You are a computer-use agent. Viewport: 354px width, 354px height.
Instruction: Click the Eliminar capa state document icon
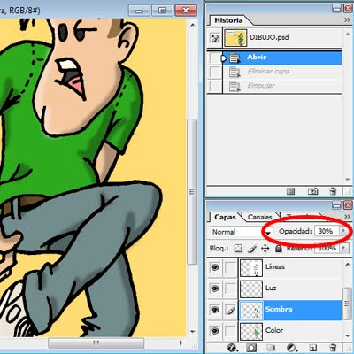[x=235, y=72]
